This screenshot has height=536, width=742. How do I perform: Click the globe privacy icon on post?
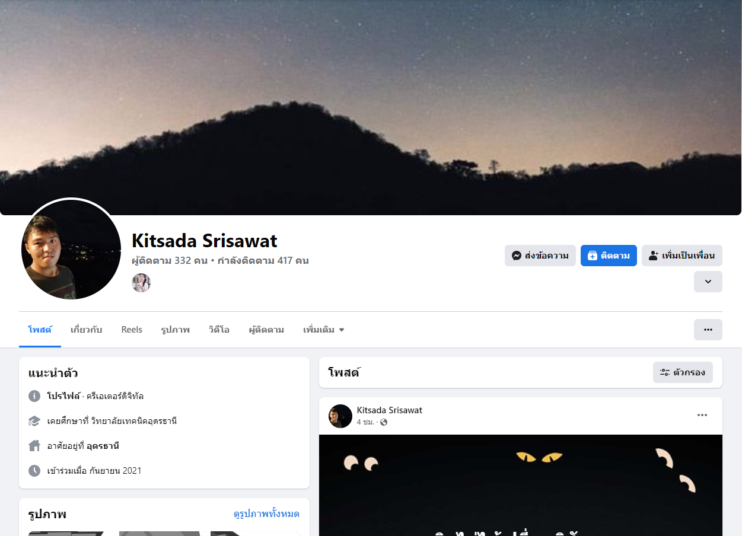pyautogui.click(x=384, y=422)
